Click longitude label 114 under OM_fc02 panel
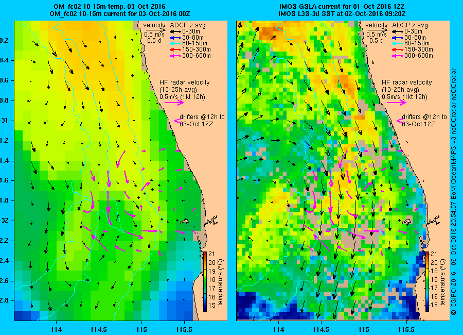Viewport: 463px width, 335px height. click(x=56, y=329)
